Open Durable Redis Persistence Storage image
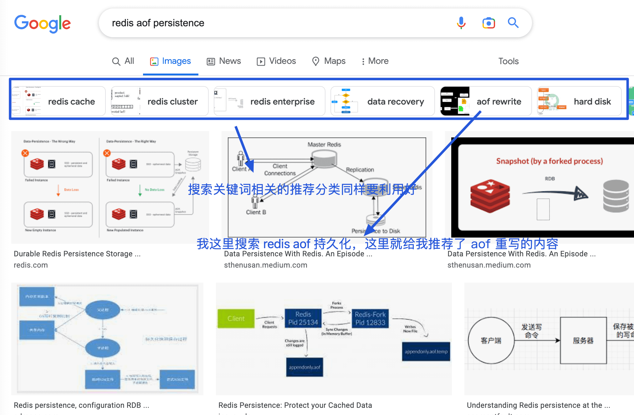The height and width of the screenshot is (415, 634). point(110,187)
